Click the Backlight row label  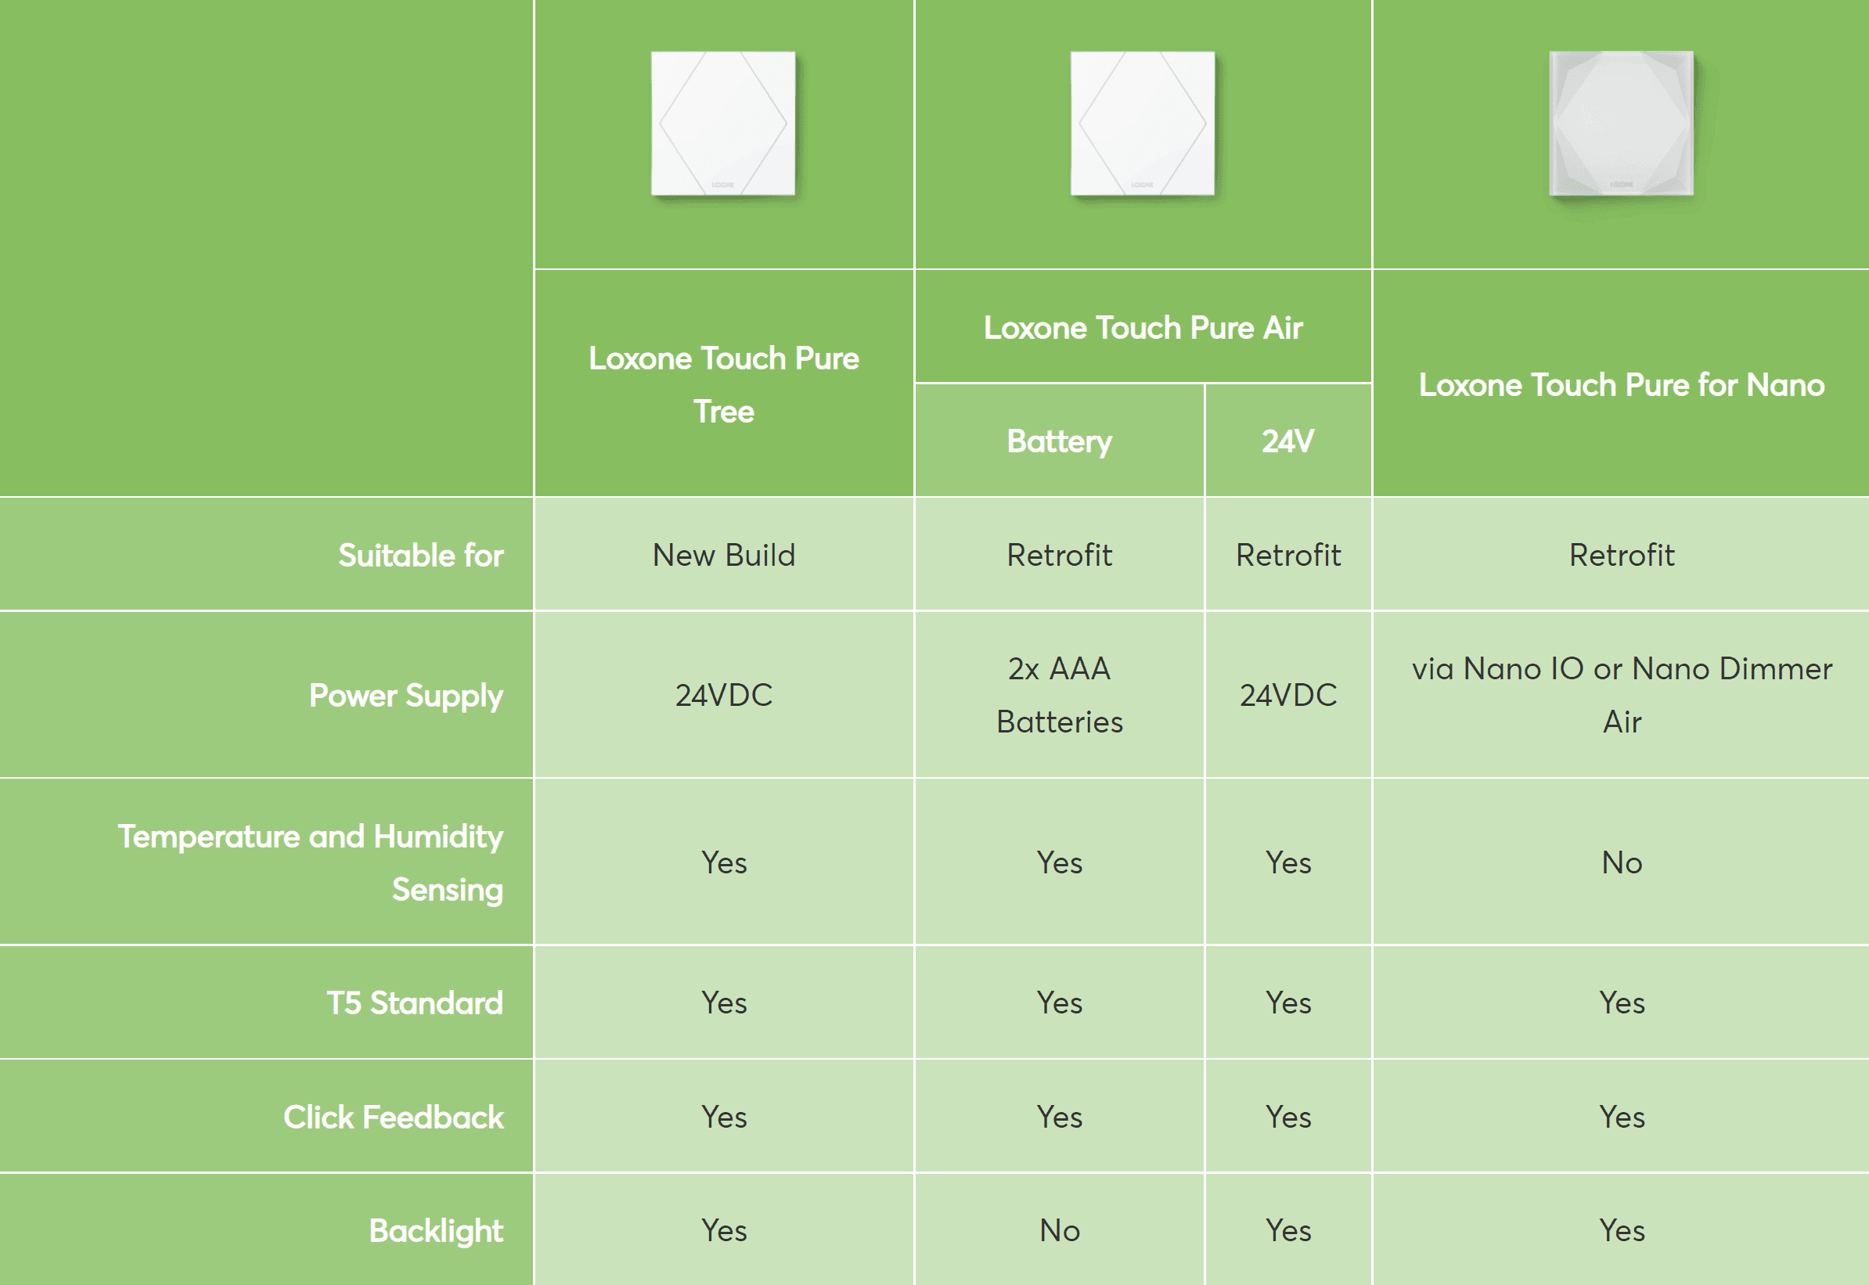click(x=436, y=1231)
